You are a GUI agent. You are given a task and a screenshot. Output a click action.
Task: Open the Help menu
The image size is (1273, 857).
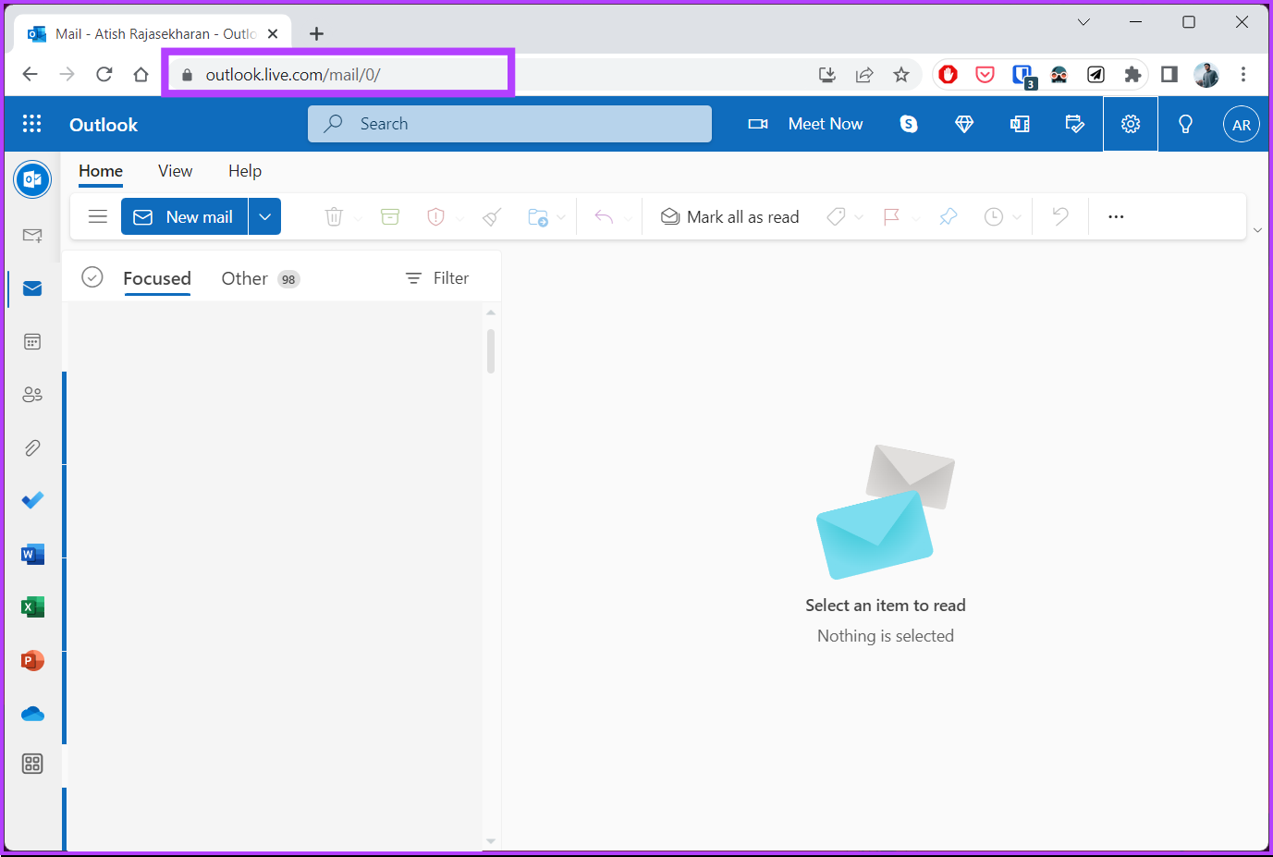244,171
